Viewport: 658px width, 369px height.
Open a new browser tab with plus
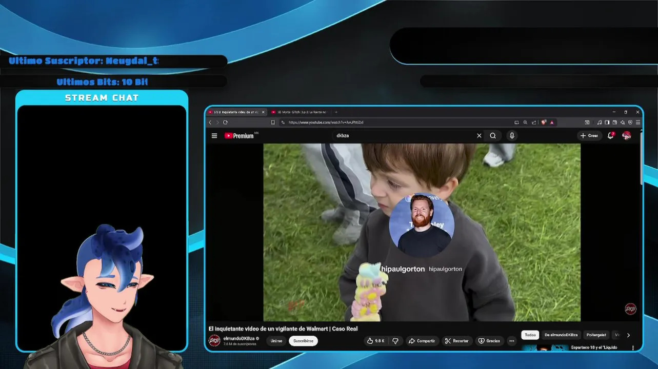[336, 112]
